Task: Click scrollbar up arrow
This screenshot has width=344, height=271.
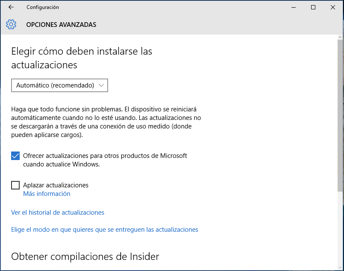Action: pos(340,37)
